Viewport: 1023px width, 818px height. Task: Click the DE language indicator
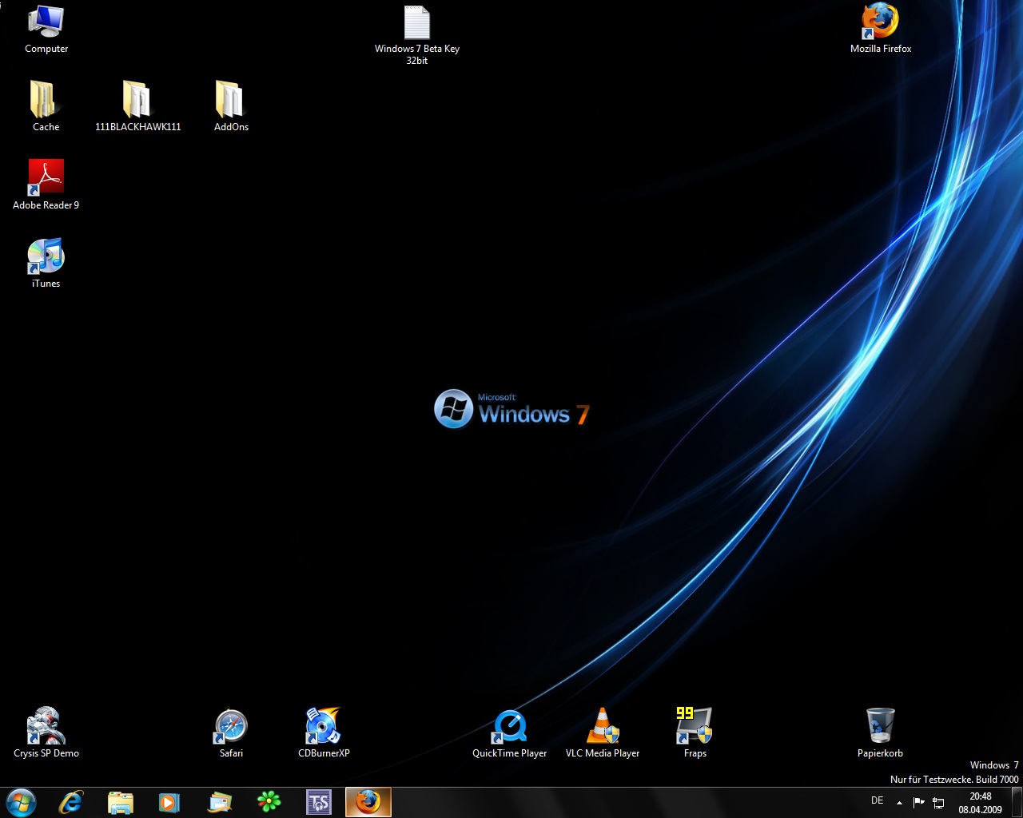[x=878, y=800]
